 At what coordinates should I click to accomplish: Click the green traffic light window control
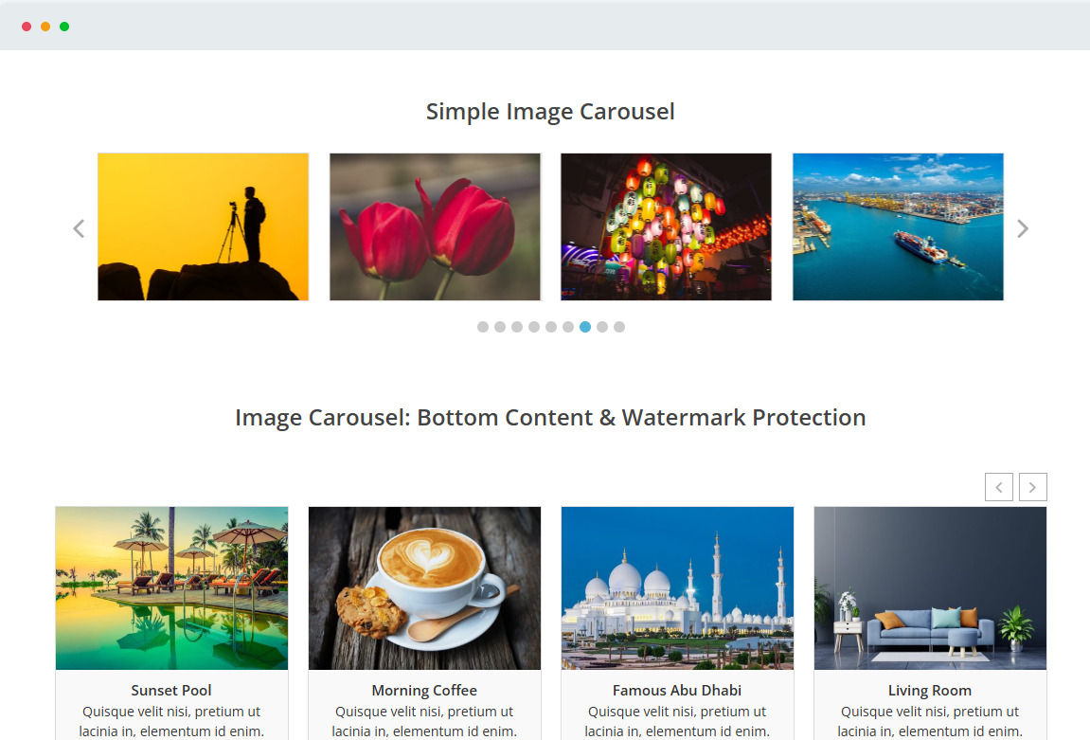coord(63,27)
